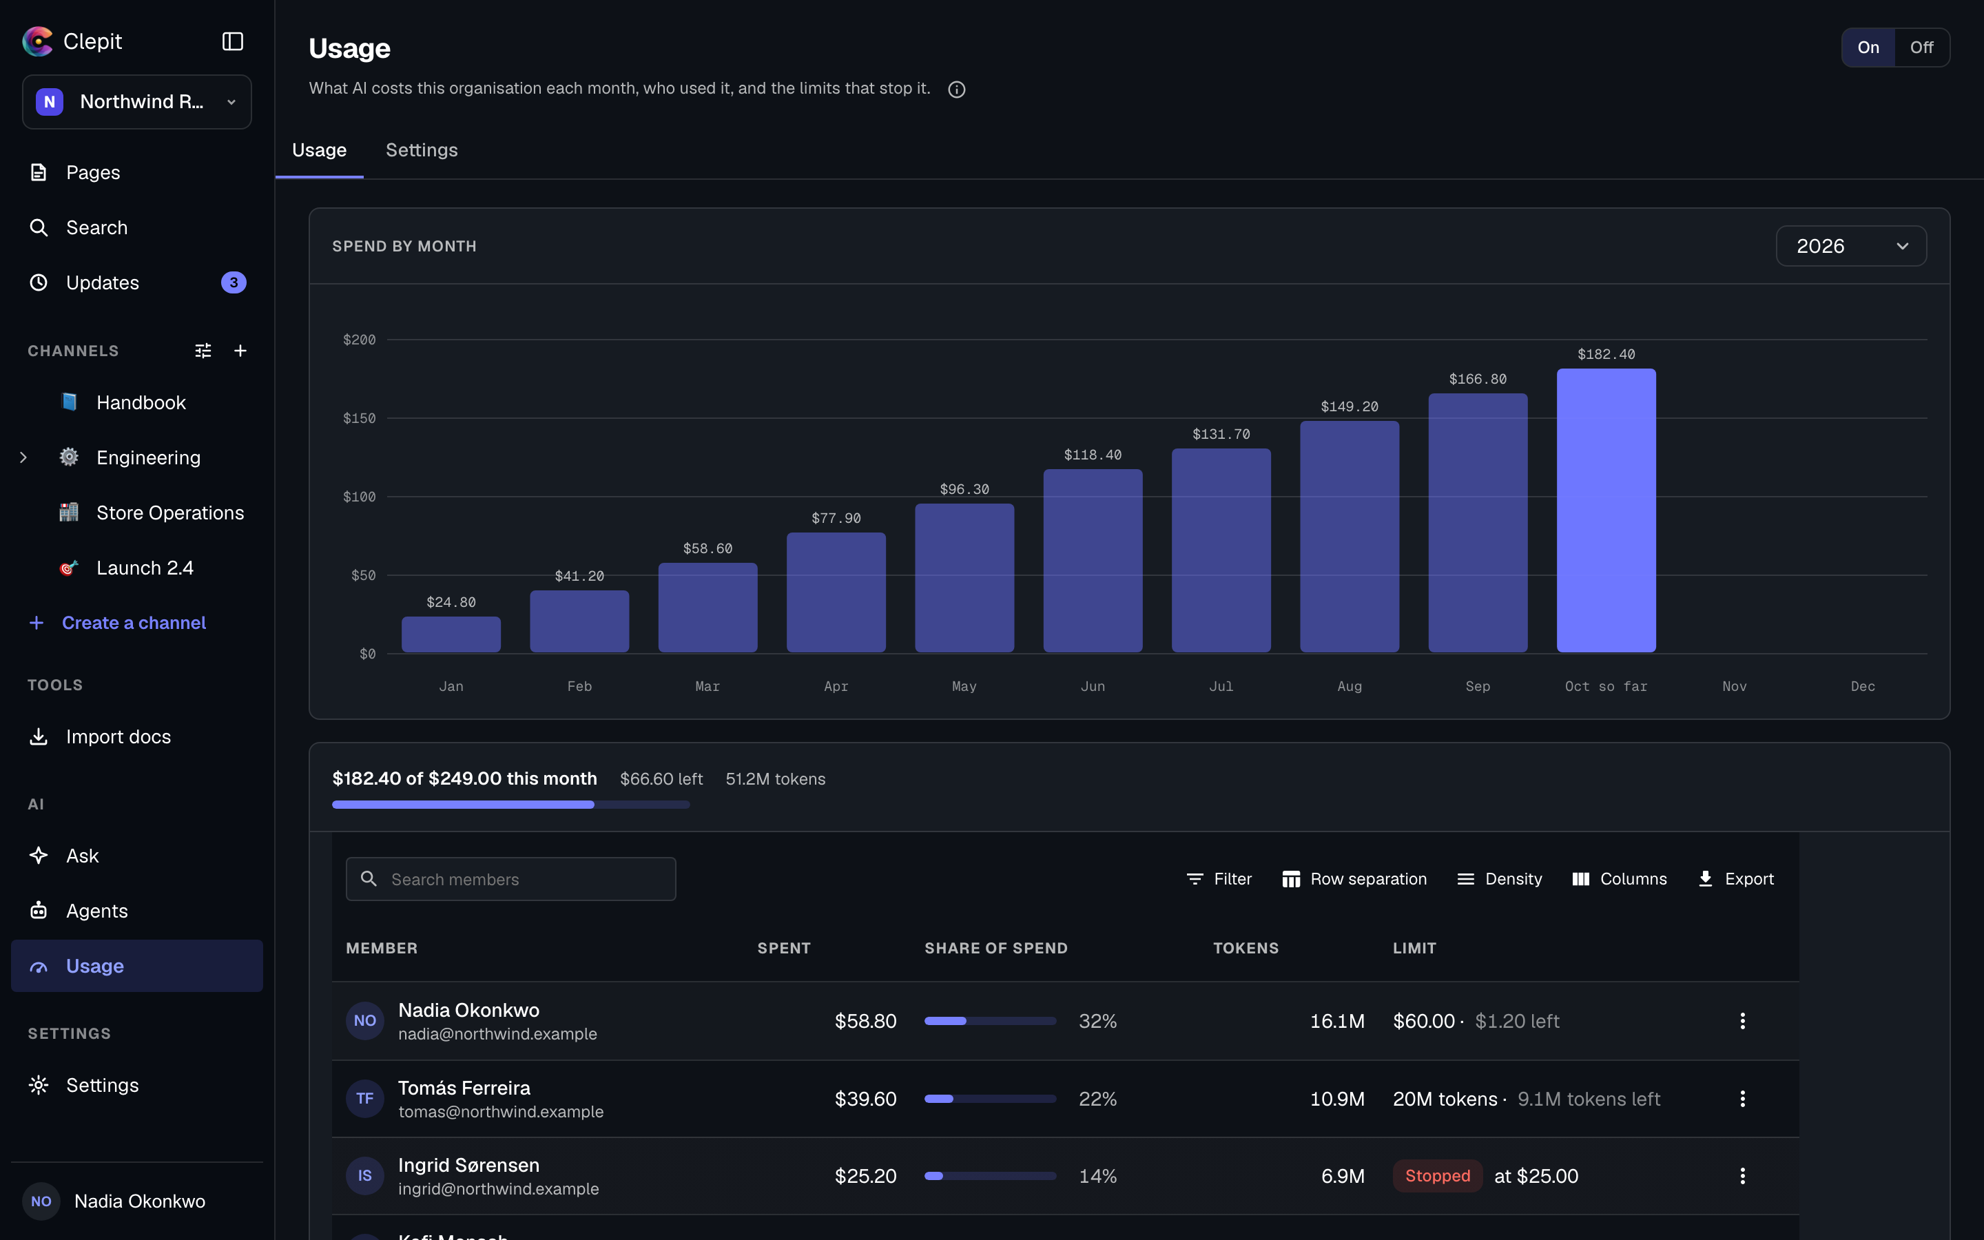Open the Columns chooser

[1619, 878]
